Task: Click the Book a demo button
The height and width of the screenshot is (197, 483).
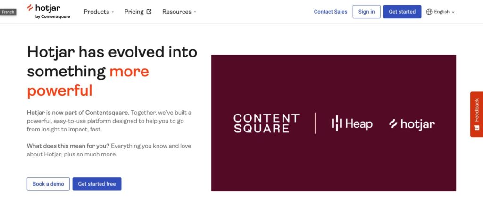Action: point(49,184)
